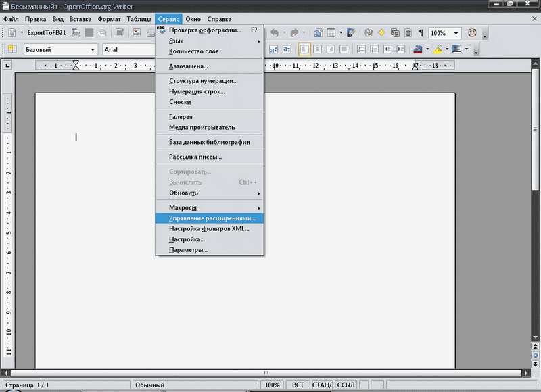Image resolution: width=541 pixels, height=392 pixels.
Task: Toggle СТАНД selection mode in status bar
Action: (322, 385)
